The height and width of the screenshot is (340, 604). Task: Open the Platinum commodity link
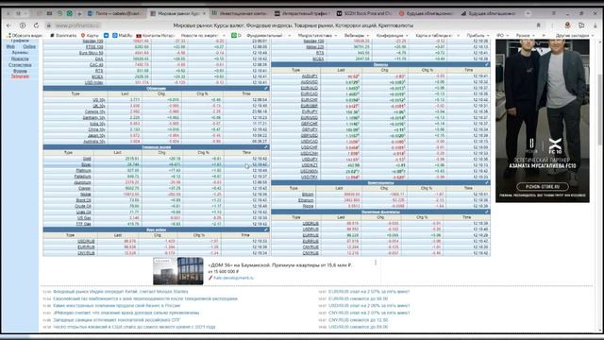tap(83, 170)
